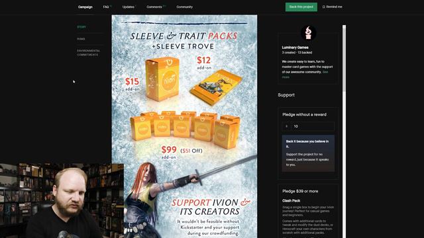This screenshot has height=238, width=424.
Task: Select the Back it because you believe in it box
Action: [x=308, y=153]
